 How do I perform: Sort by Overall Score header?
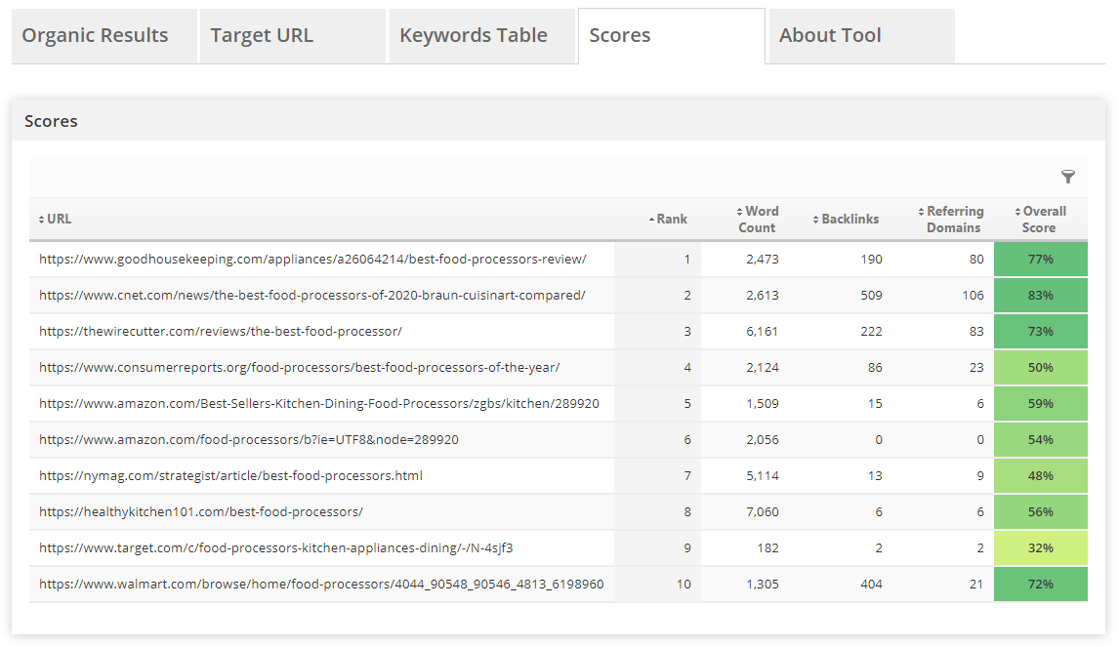1043,220
